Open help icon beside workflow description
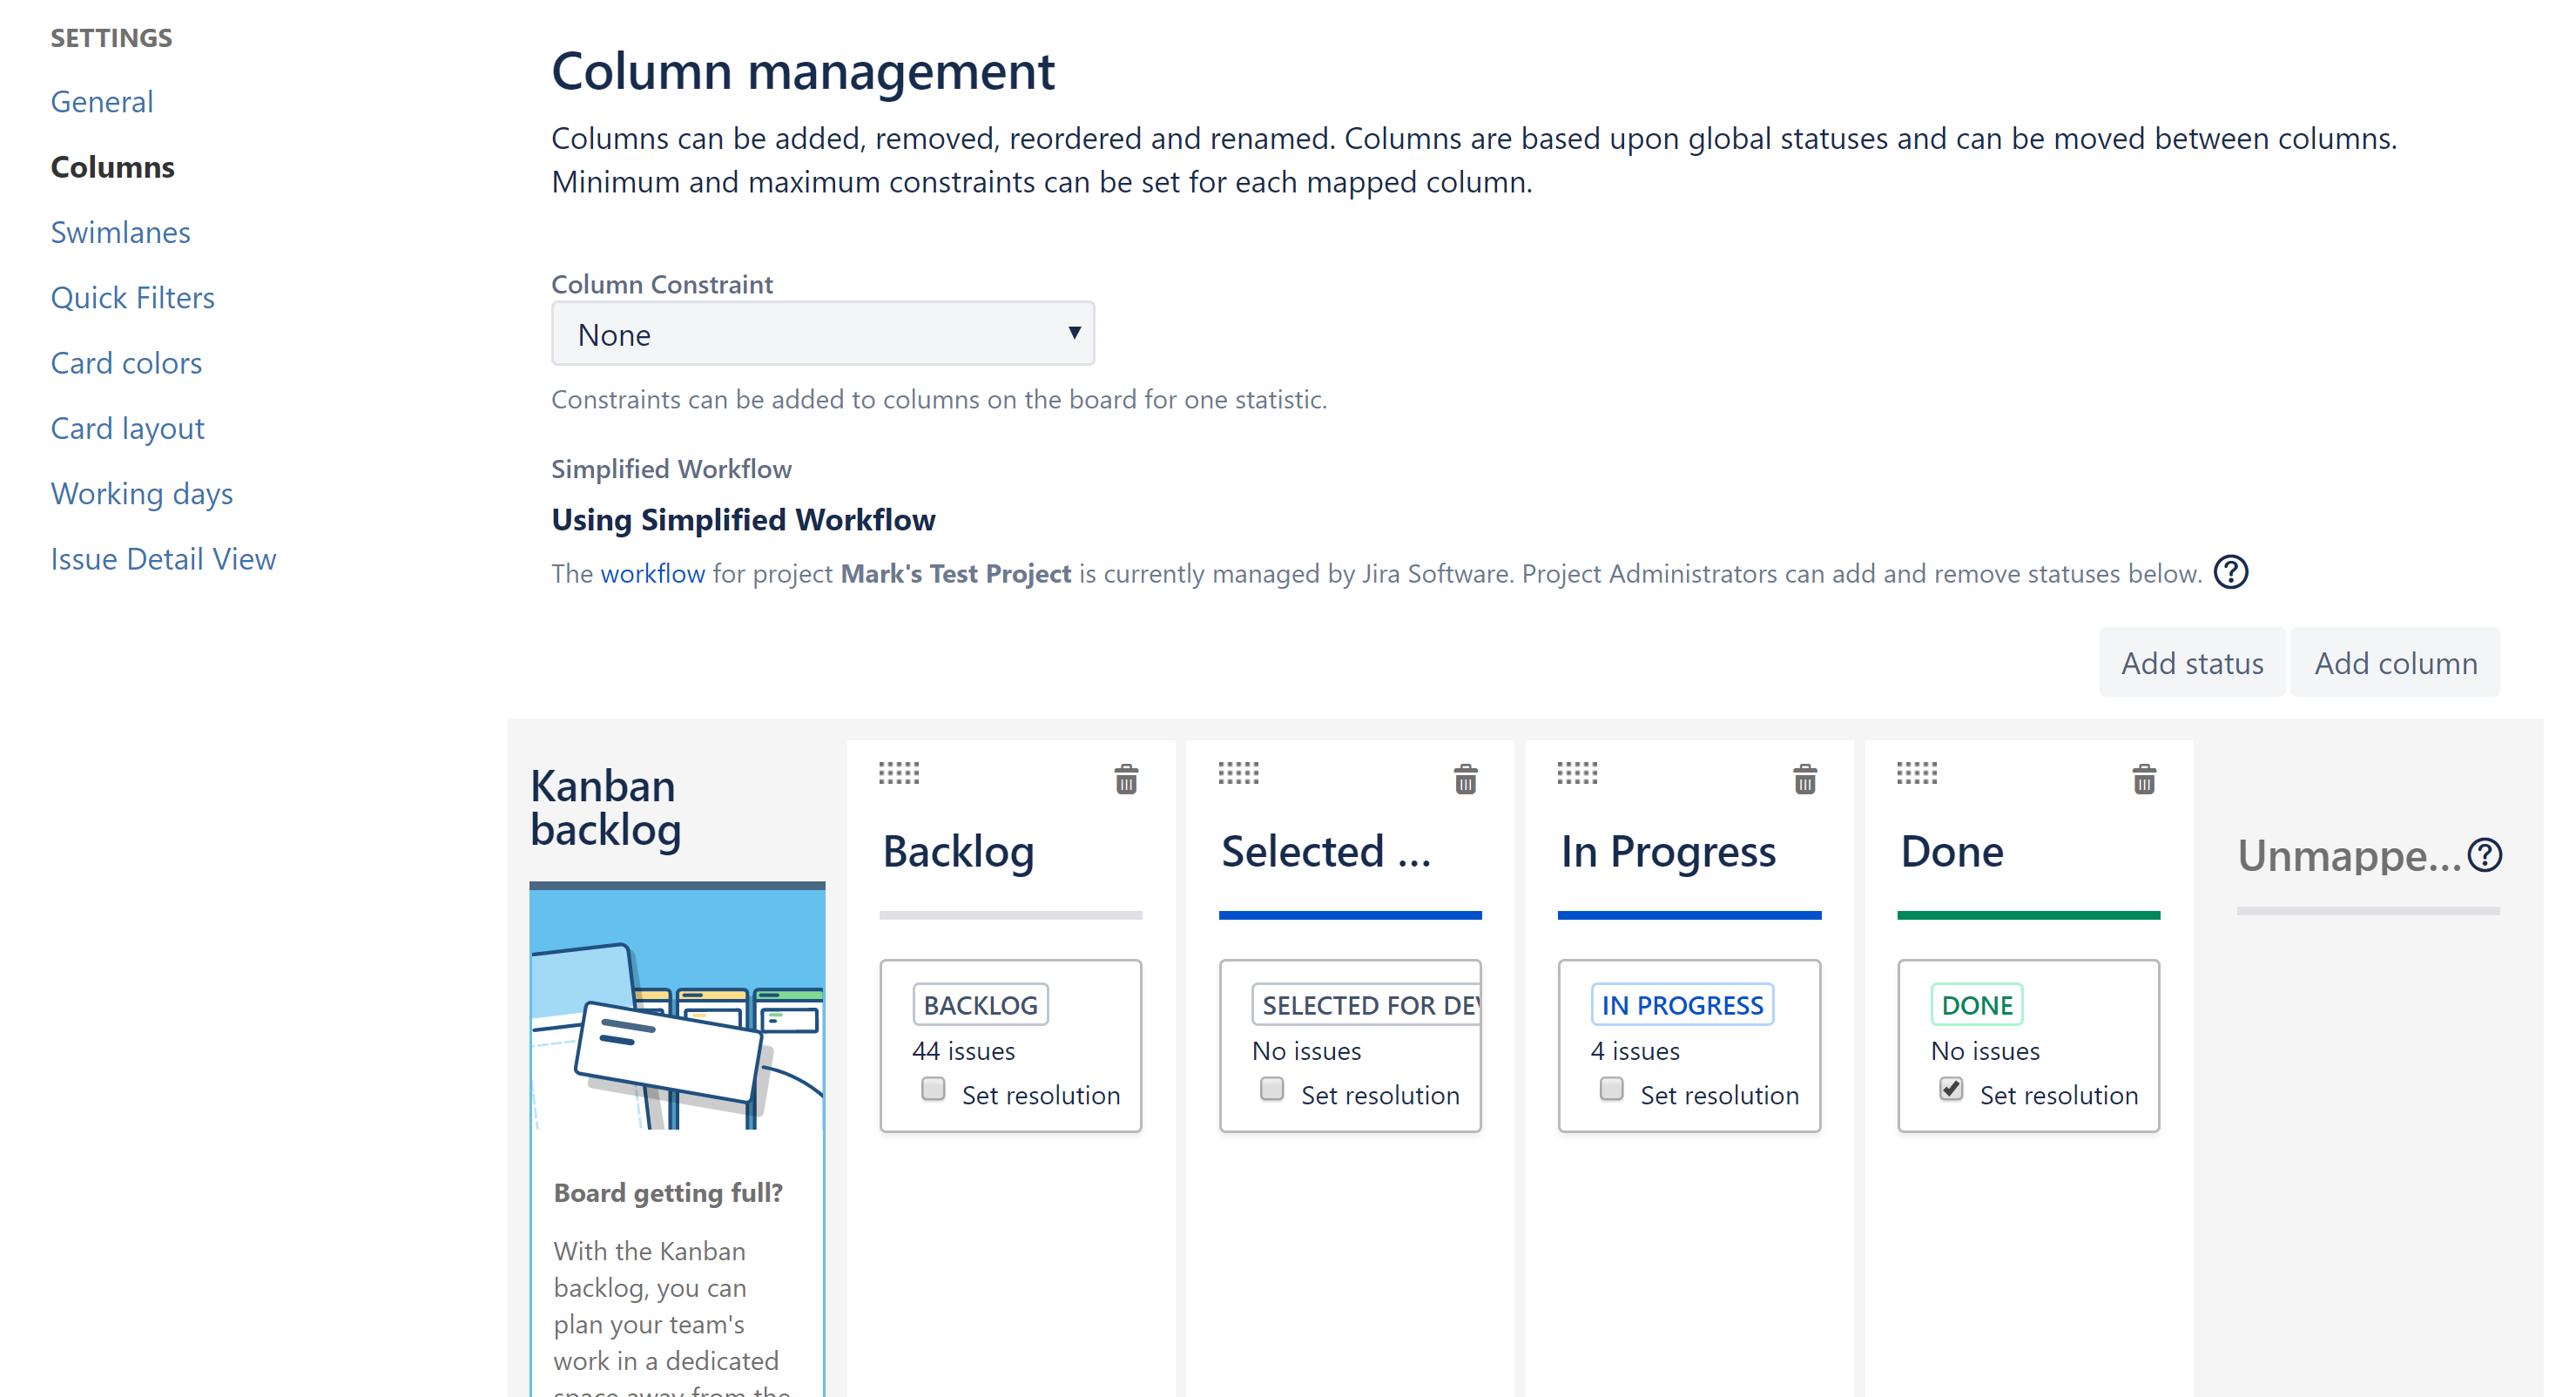 2231,573
